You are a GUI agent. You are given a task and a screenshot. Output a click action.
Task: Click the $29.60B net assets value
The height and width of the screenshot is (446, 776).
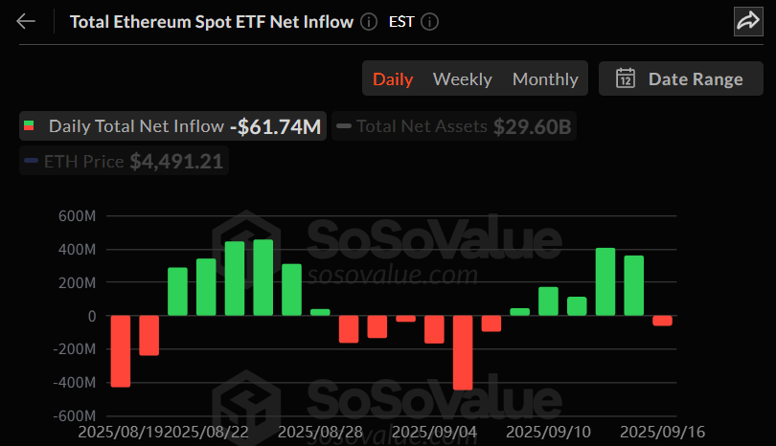click(x=533, y=126)
